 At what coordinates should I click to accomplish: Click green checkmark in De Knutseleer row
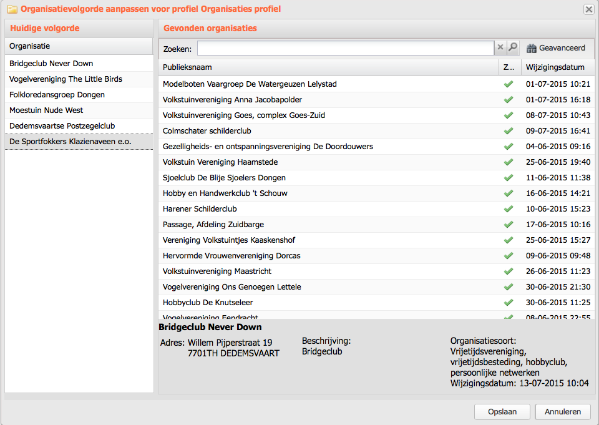pyautogui.click(x=509, y=303)
